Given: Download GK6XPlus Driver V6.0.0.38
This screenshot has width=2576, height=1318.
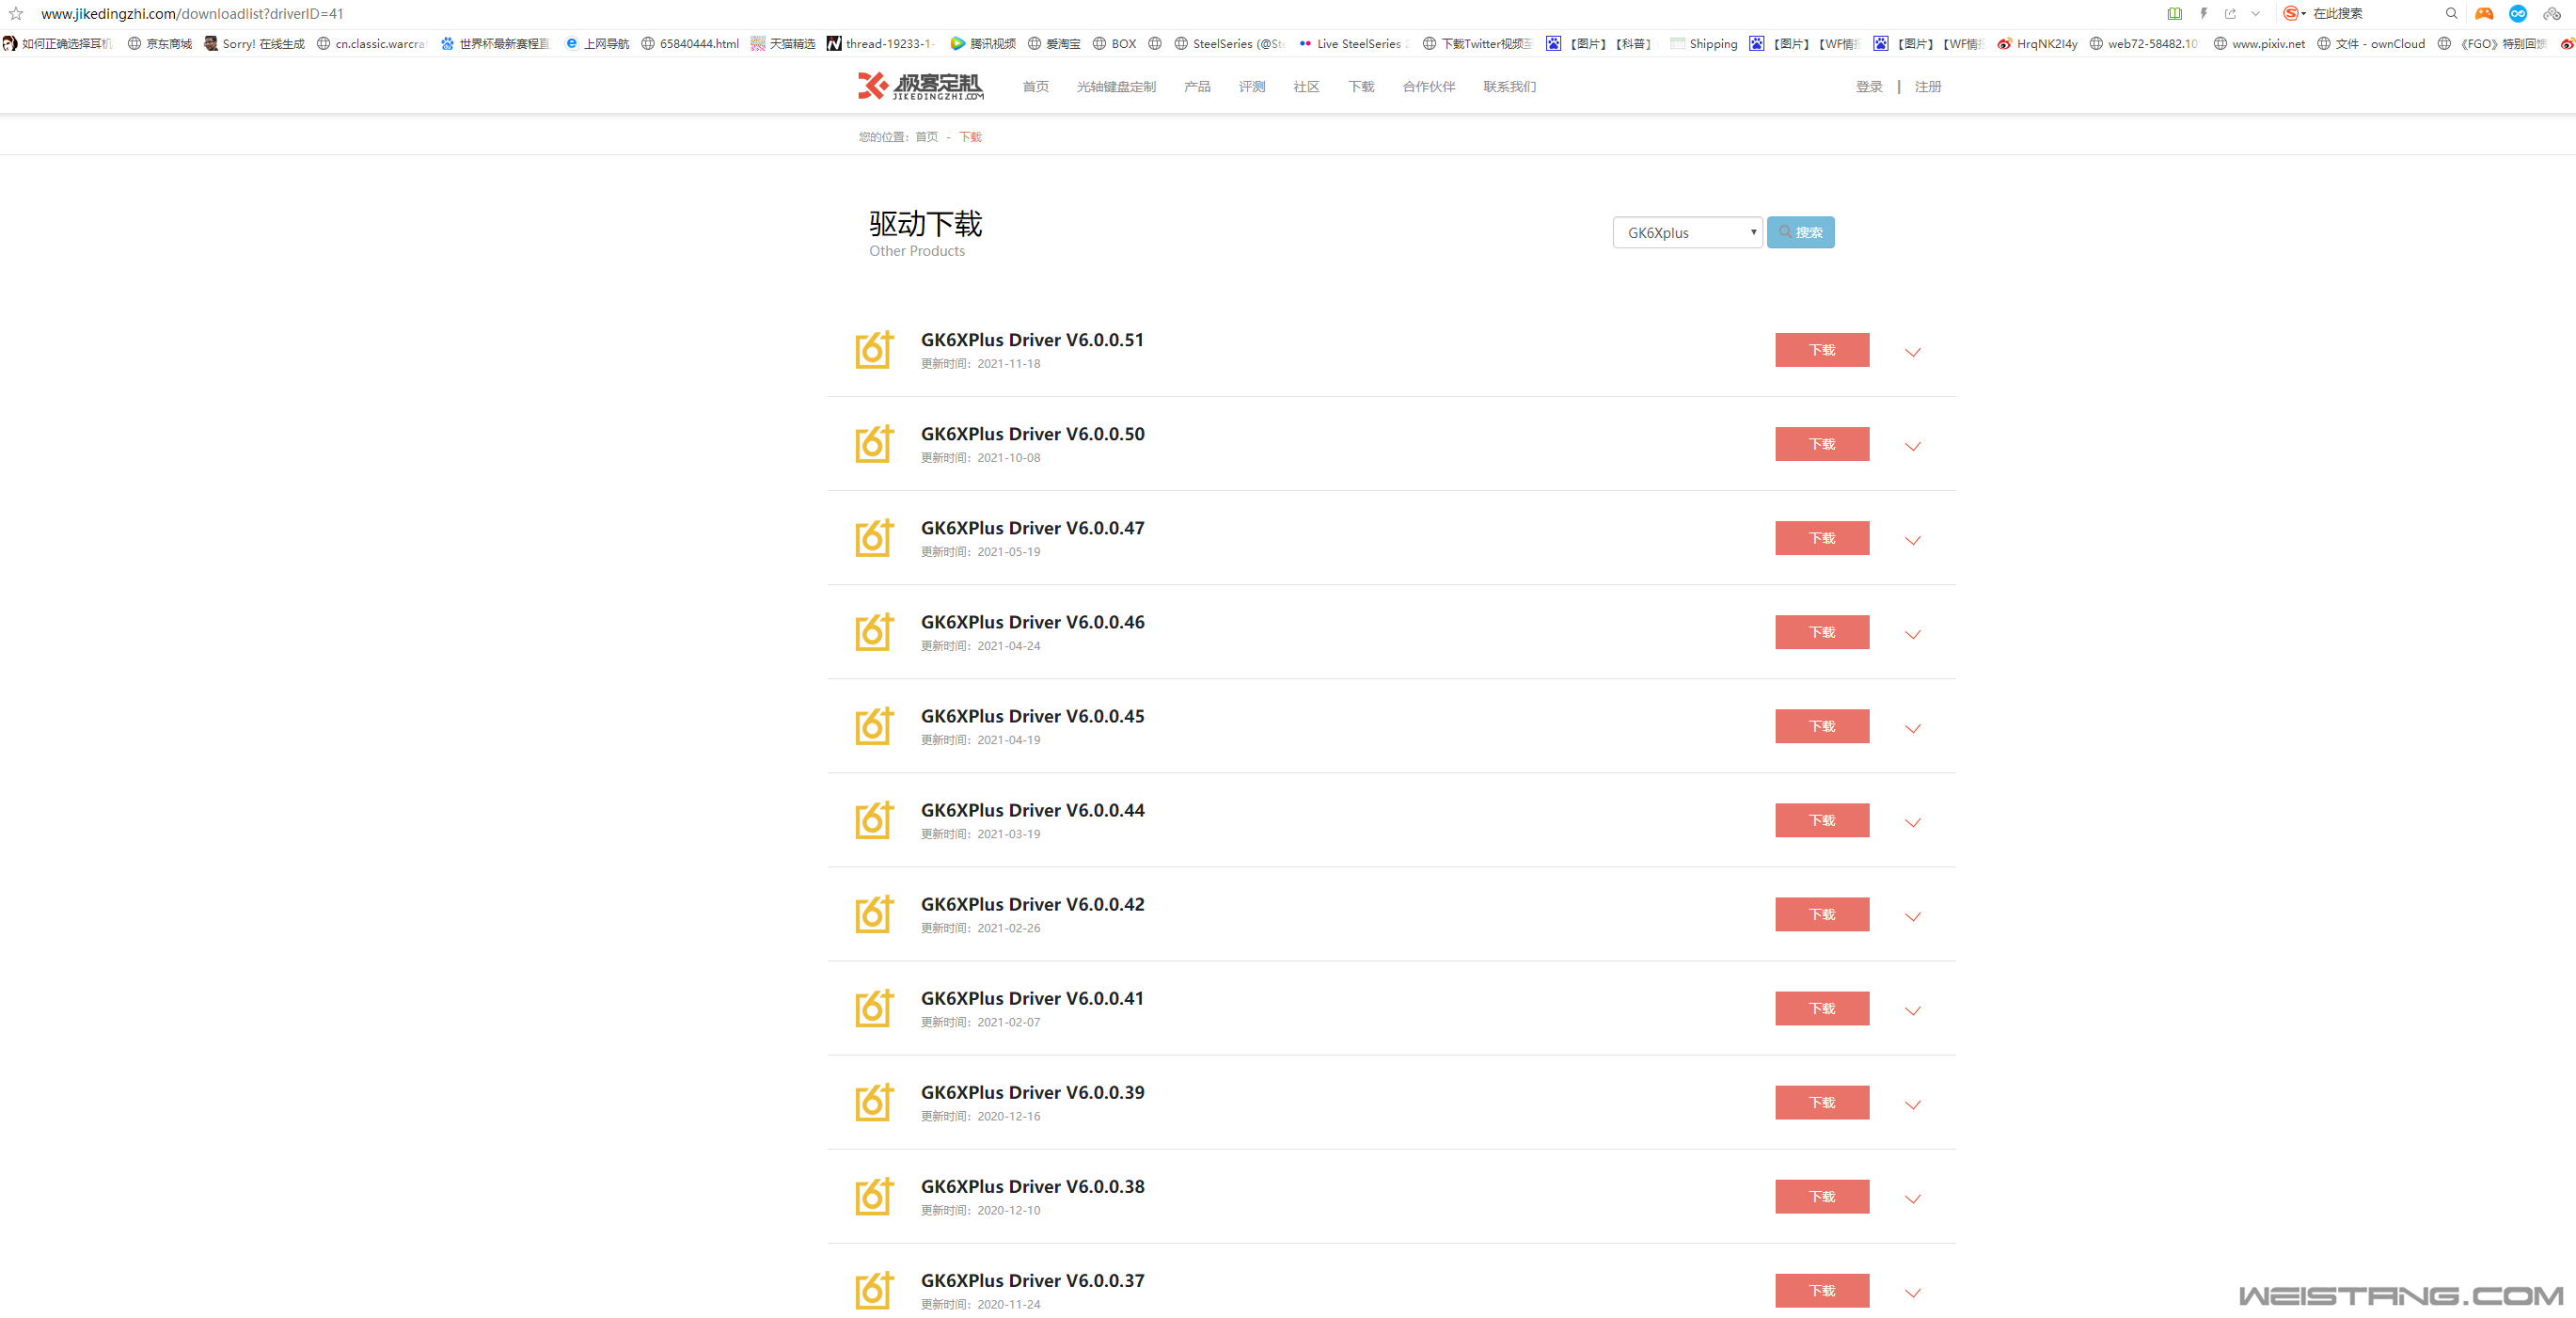Looking at the screenshot, I should (1821, 1196).
